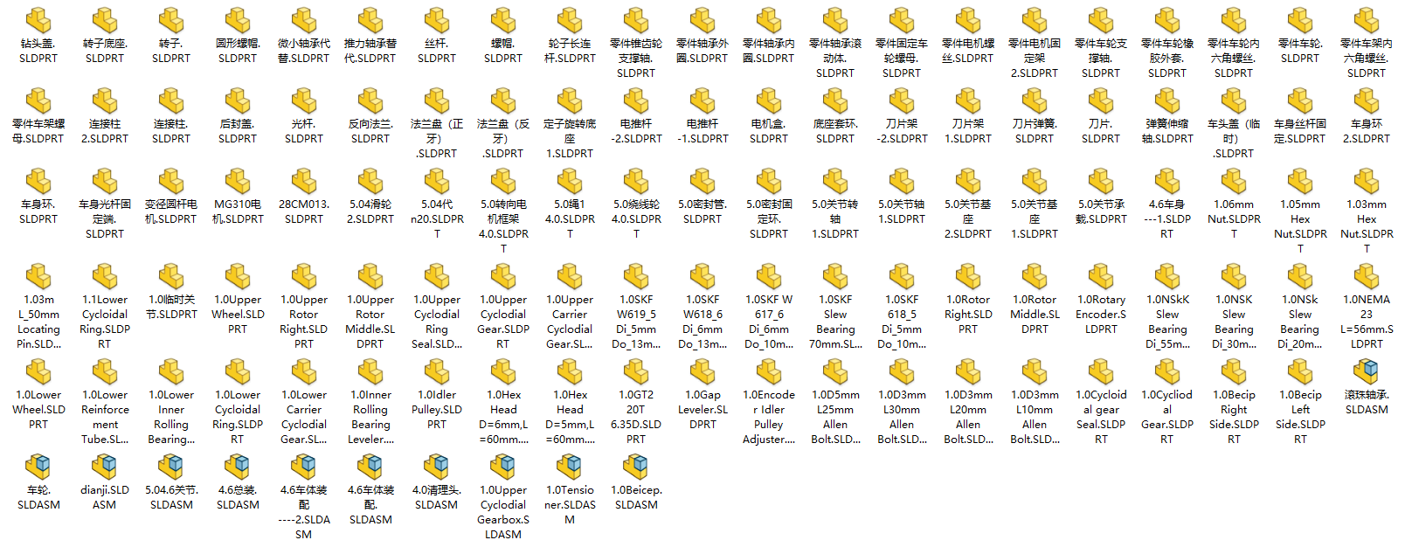Click the 1.0Beicep.SLDASM assembly icon
The width and height of the screenshot is (1405, 554).
point(636,467)
